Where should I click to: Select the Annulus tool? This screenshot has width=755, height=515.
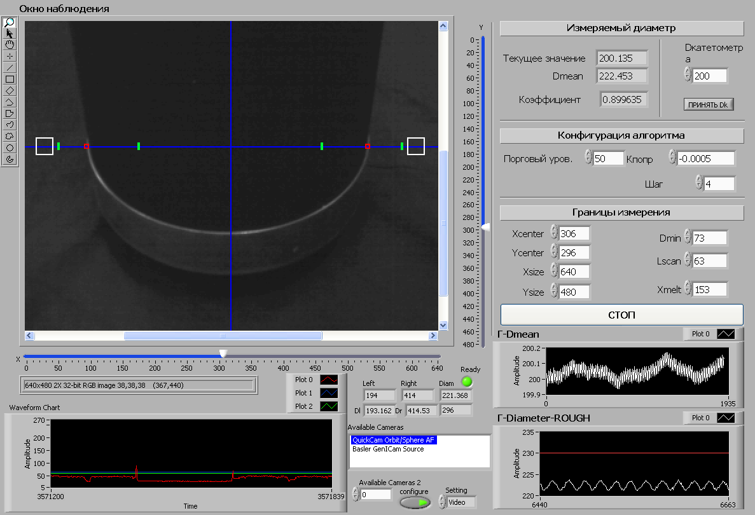pyautogui.click(x=10, y=158)
